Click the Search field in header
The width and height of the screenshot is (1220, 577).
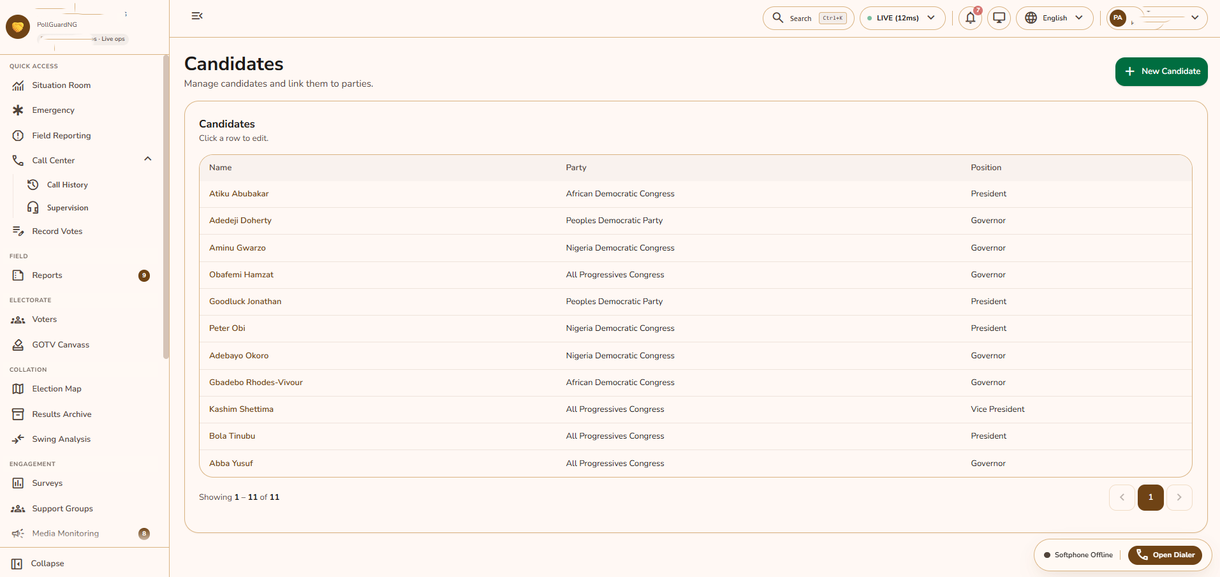pyautogui.click(x=808, y=18)
